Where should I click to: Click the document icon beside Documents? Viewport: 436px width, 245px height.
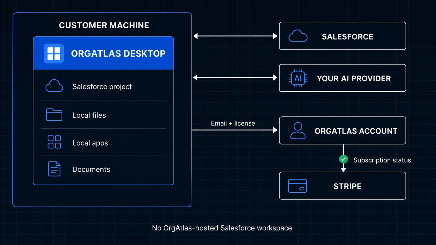[x=54, y=169]
